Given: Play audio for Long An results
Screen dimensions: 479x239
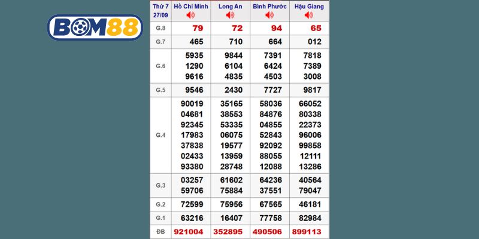Looking at the screenshot, I should pyautogui.click(x=230, y=15).
